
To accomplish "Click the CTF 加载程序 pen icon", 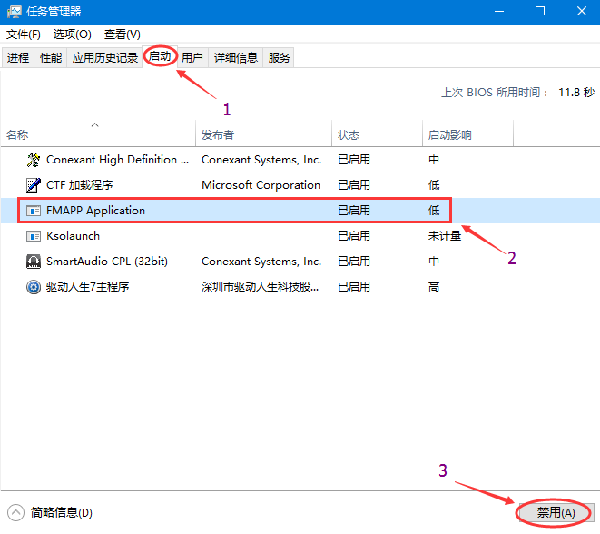I will (34, 185).
